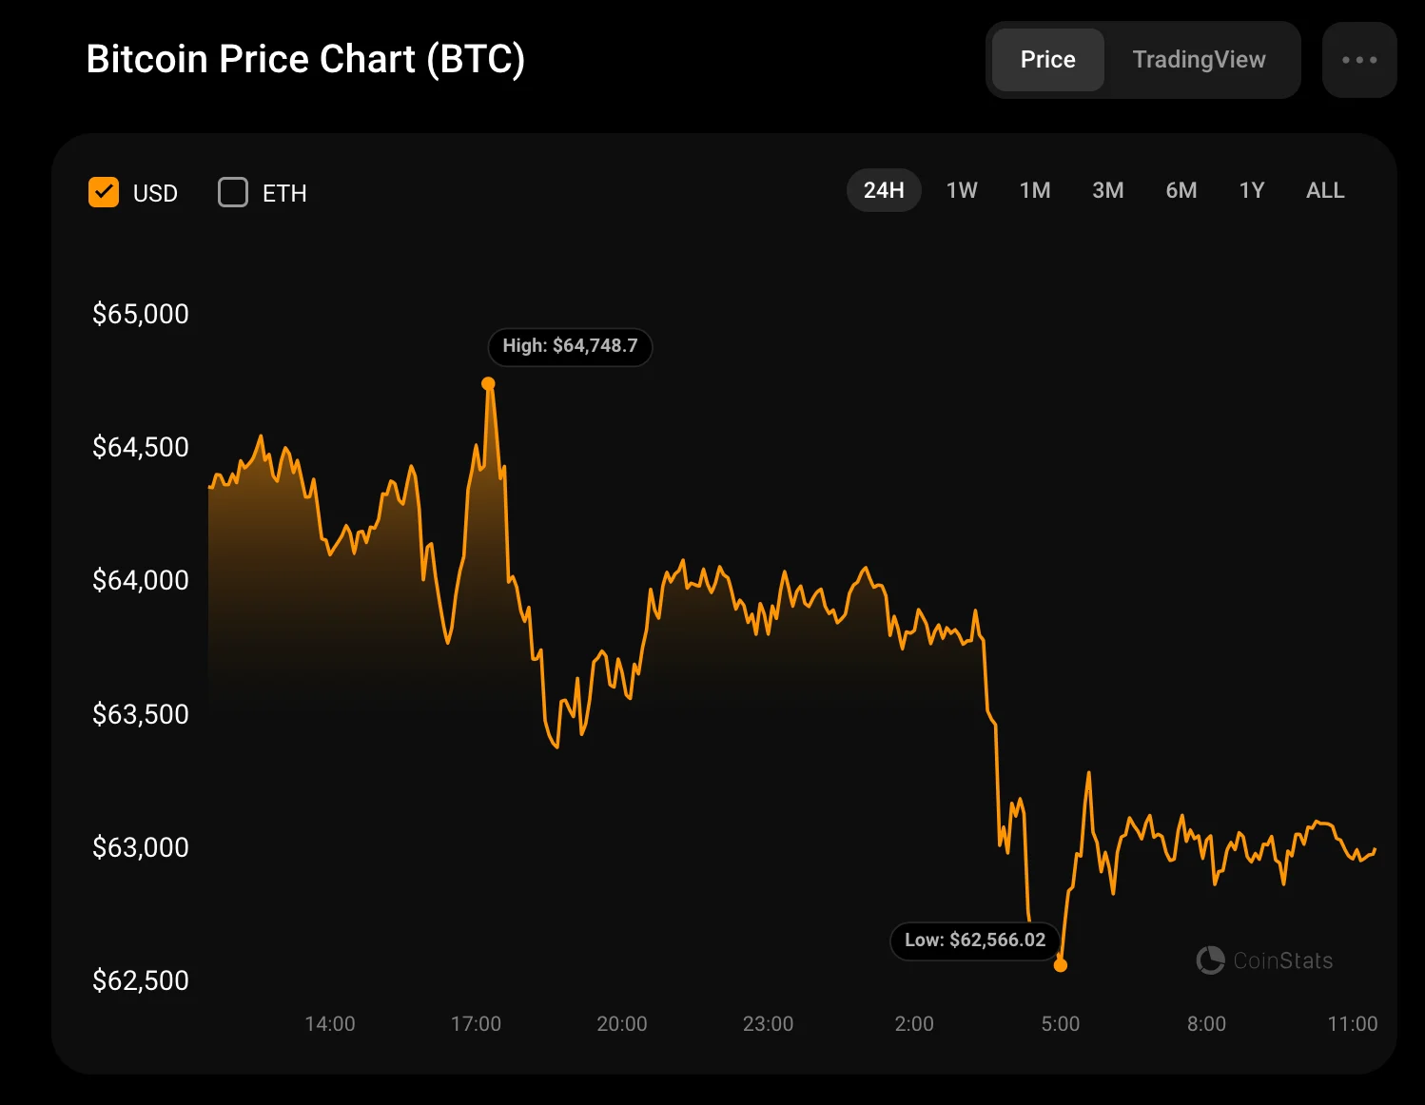Click the 17:00 time axis label

pyautogui.click(x=476, y=1024)
